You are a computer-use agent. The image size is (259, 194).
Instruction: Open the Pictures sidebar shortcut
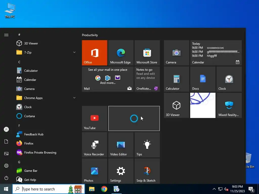click(x=6, y=154)
